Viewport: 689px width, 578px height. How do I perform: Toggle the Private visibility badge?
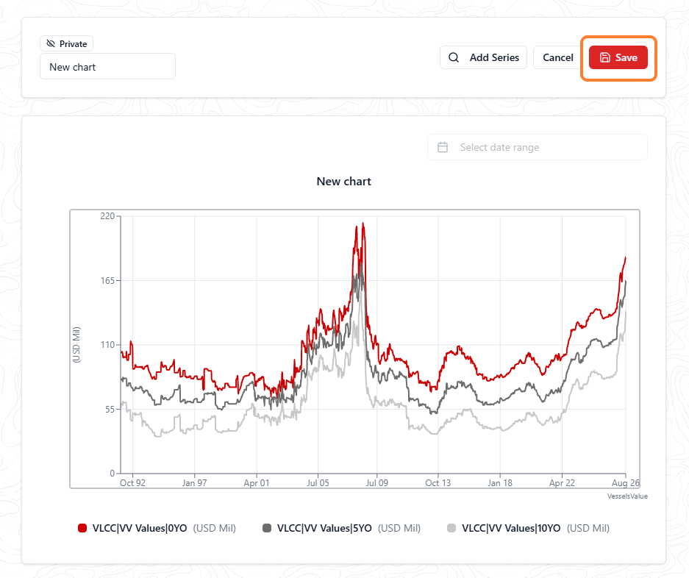[66, 43]
